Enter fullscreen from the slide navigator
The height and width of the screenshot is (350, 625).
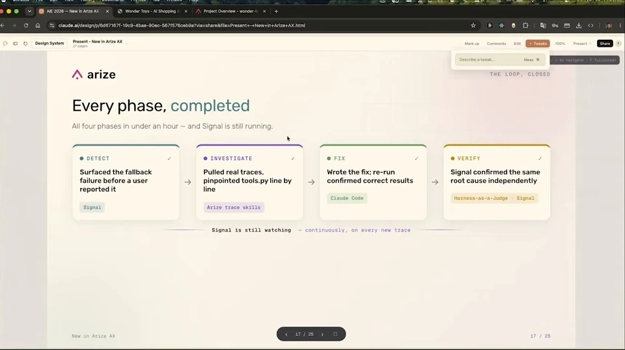335,334
